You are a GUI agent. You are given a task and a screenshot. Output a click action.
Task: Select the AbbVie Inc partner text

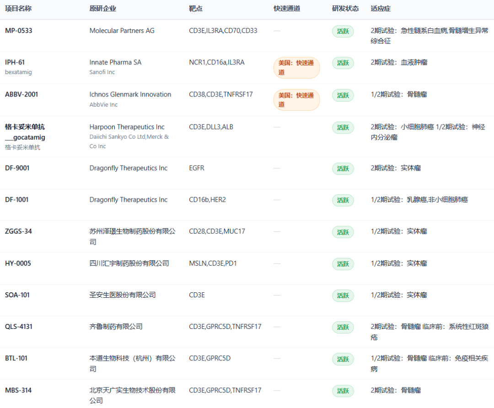[103, 105]
